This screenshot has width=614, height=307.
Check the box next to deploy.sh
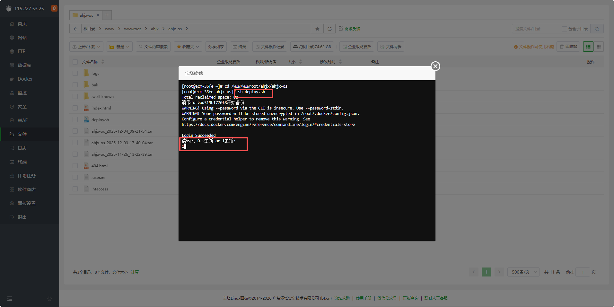click(75, 119)
